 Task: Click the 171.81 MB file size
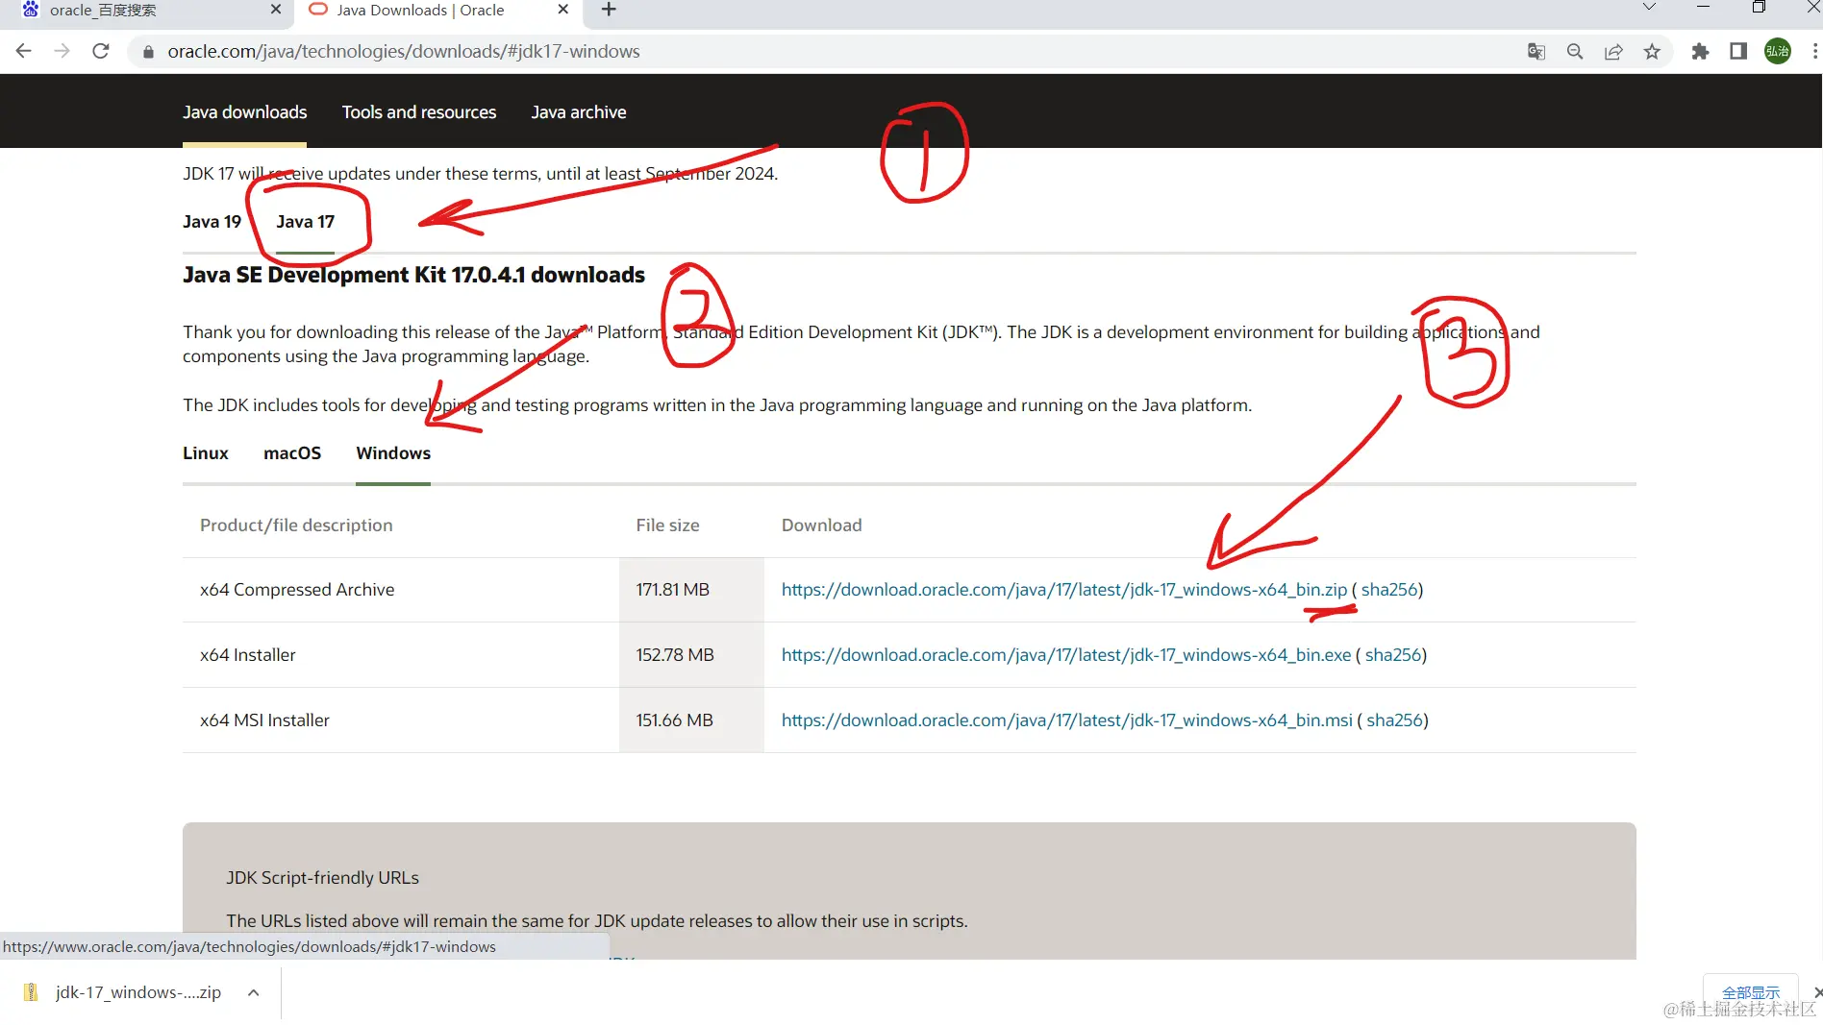point(672,590)
